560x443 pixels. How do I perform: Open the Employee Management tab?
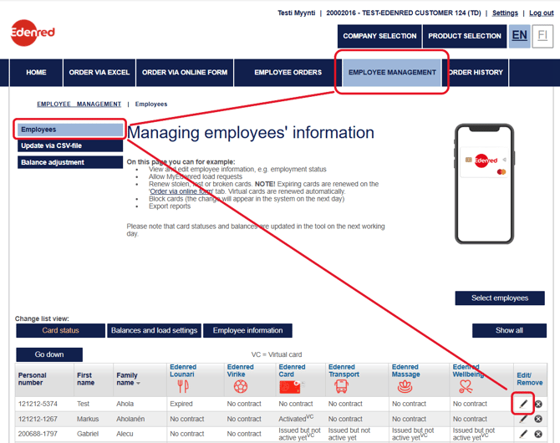click(392, 73)
